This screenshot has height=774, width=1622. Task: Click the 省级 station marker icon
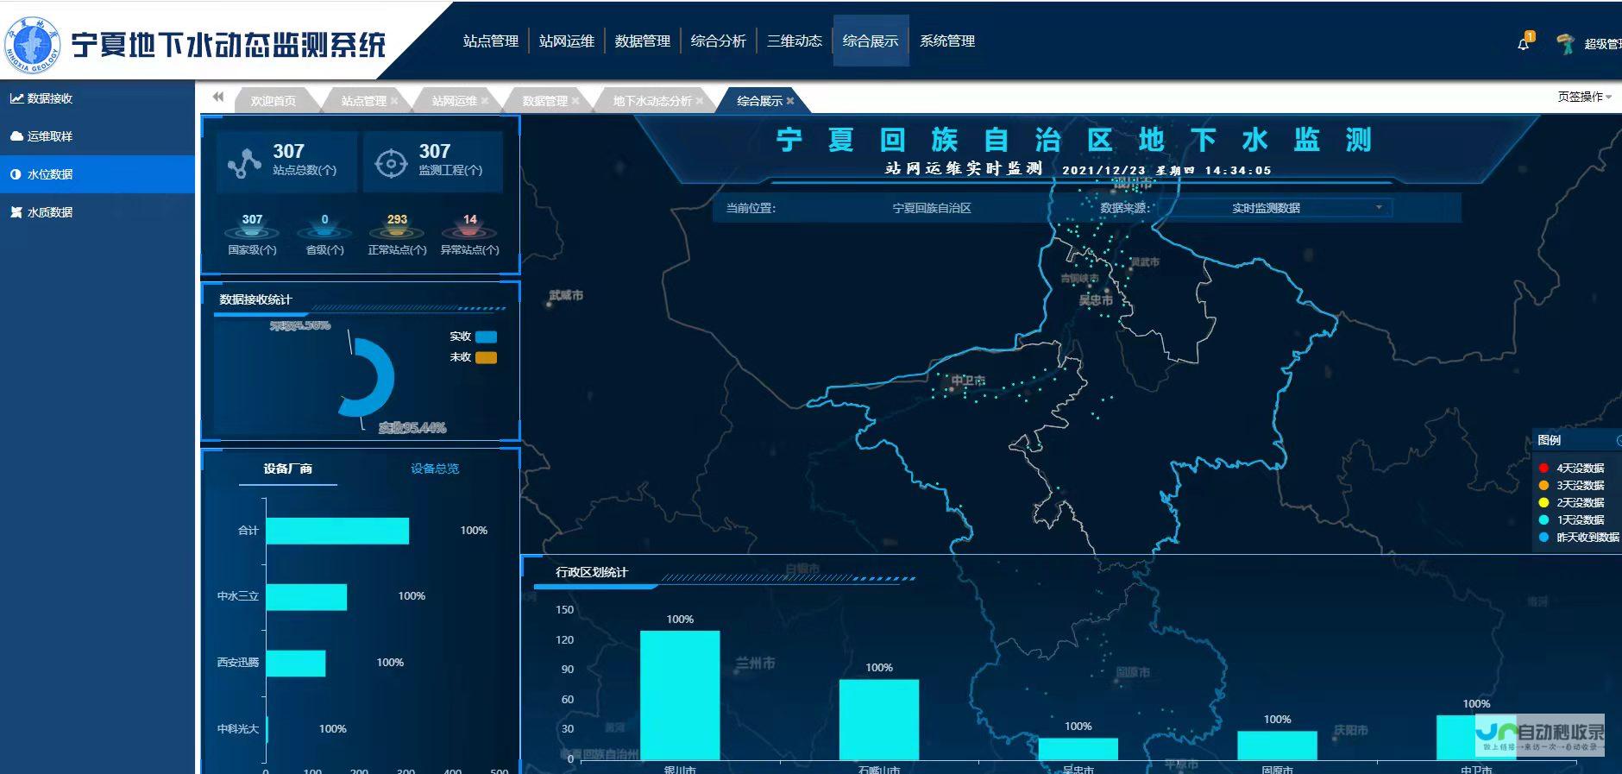[324, 231]
